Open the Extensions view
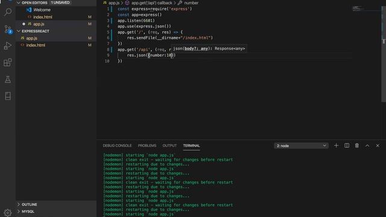 8,62
